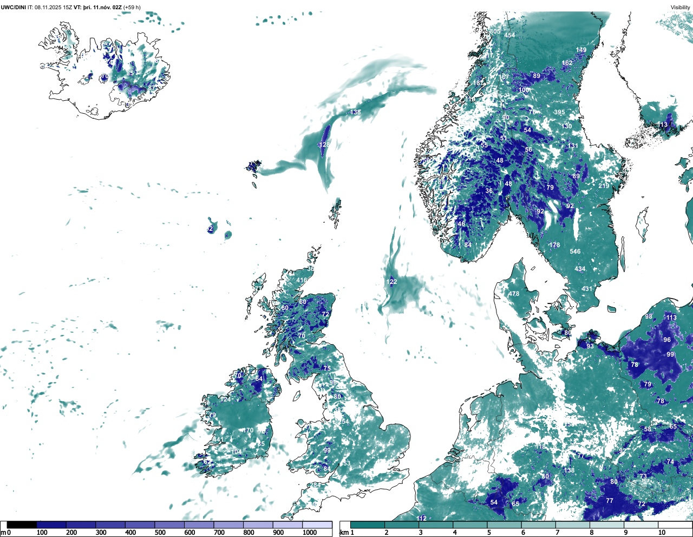Pick the 500–600 m legend color block
Image resolution: width=693 pixels, height=537 pixels.
[169, 525]
